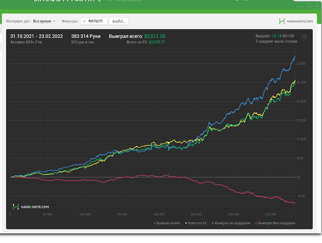Image resolution: width=322 pixels, height=243 pixels.
Task: Open the date interval dropdown 'Все время'
Action: point(44,21)
